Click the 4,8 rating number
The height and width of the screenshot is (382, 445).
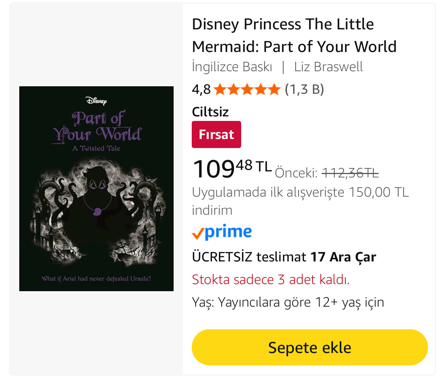(201, 89)
